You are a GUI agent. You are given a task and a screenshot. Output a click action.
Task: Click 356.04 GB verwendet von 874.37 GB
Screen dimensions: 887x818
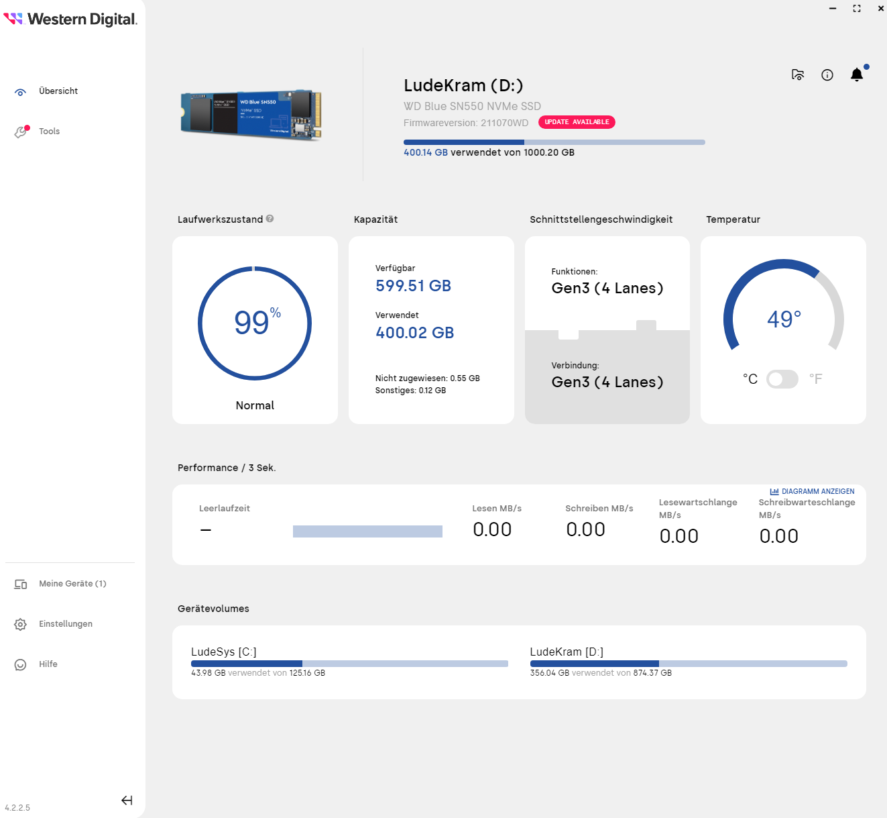(601, 673)
